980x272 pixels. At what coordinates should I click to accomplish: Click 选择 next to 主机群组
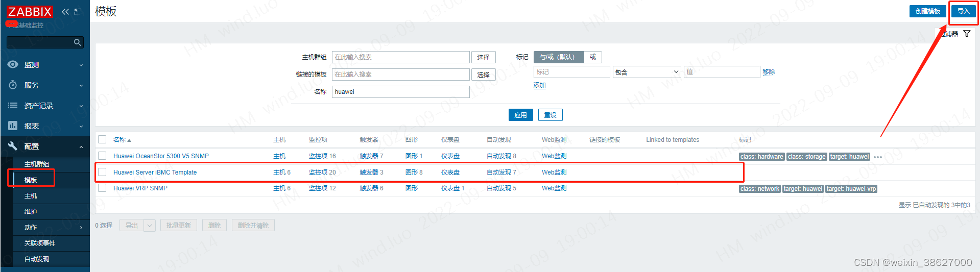point(483,57)
